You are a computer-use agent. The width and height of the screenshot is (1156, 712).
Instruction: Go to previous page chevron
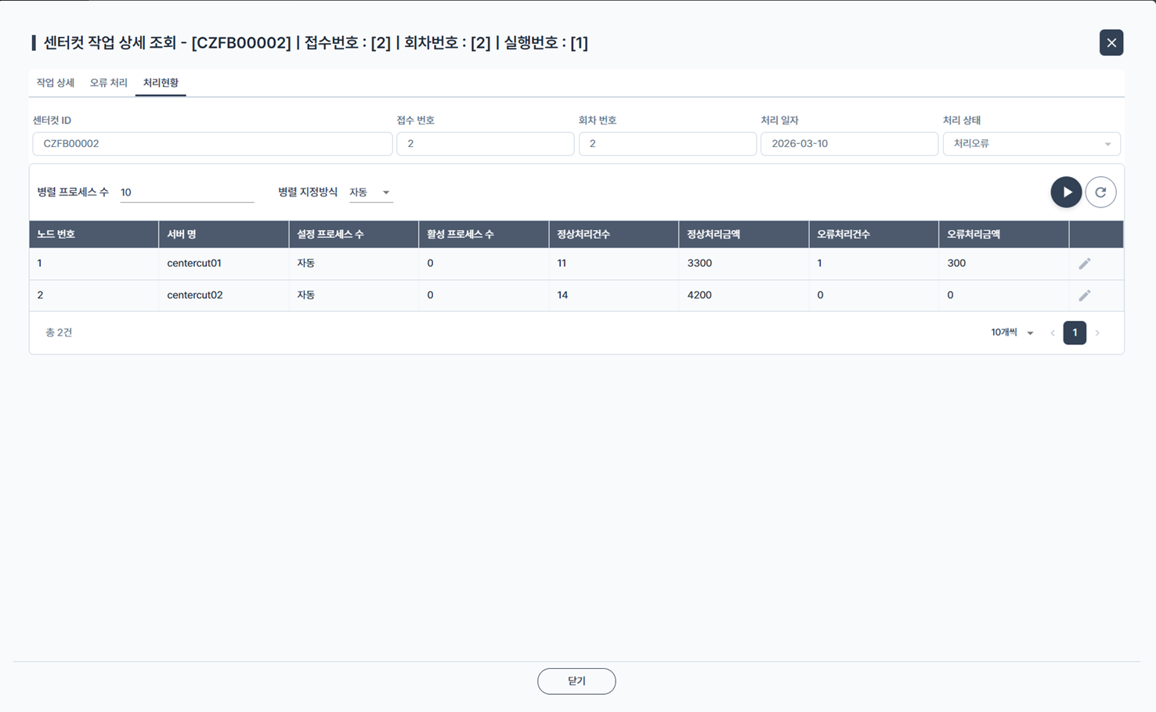coord(1053,333)
